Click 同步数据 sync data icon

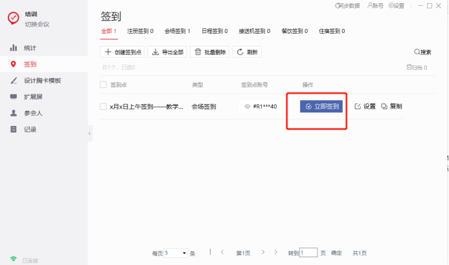pyautogui.click(x=338, y=5)
